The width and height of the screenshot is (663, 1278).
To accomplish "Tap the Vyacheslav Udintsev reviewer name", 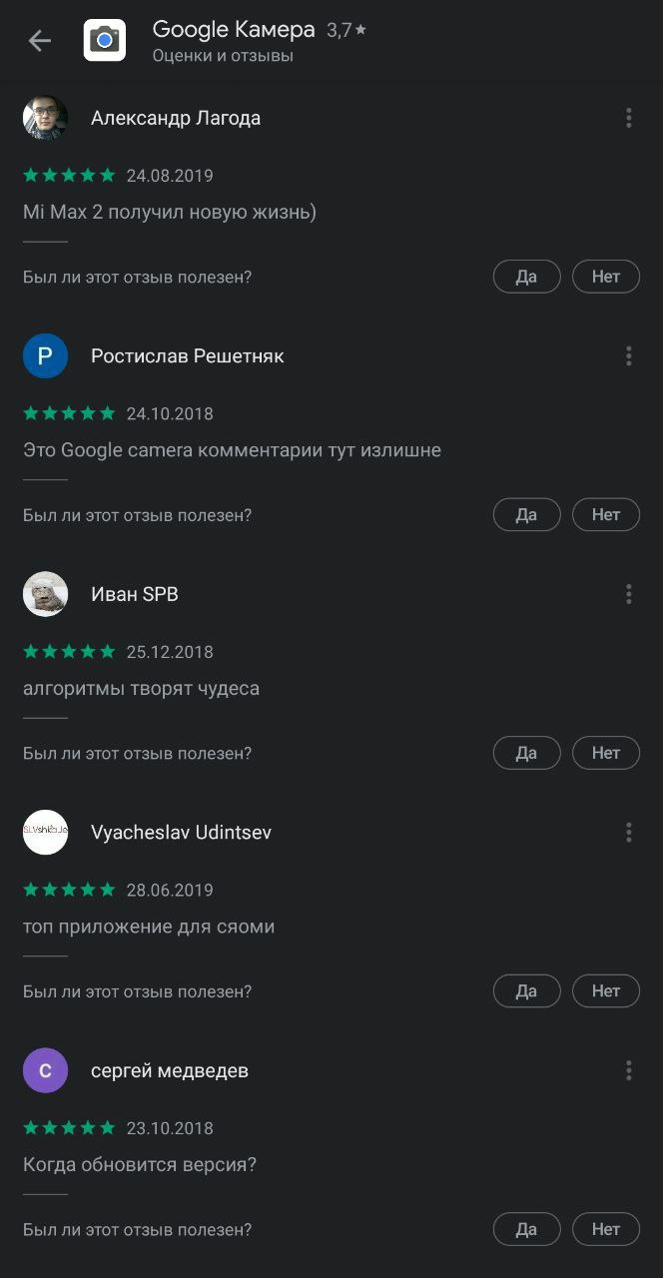I will 181,833.
